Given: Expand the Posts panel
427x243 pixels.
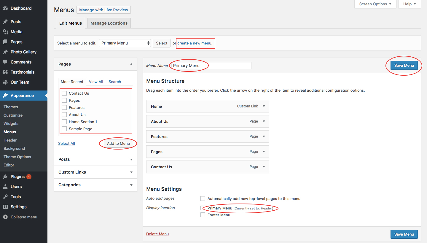Looking at the screenshot, I should (95, 159).
